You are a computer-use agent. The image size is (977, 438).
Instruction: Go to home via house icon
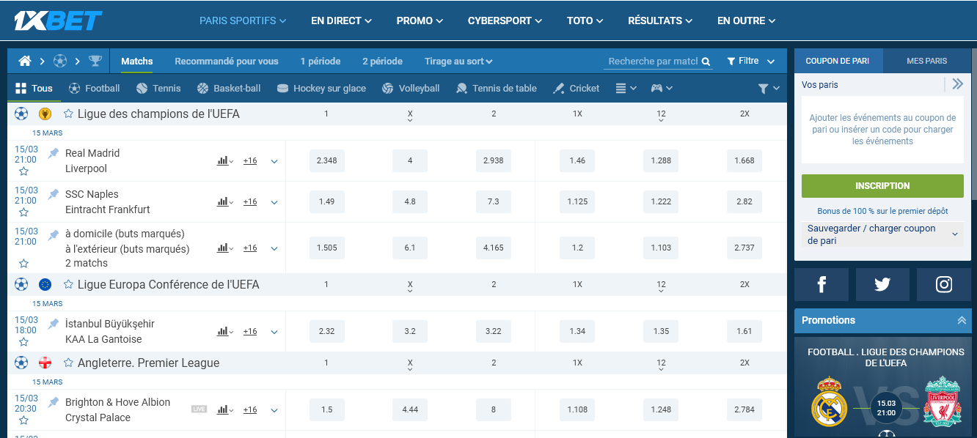[x=25, y=61]
